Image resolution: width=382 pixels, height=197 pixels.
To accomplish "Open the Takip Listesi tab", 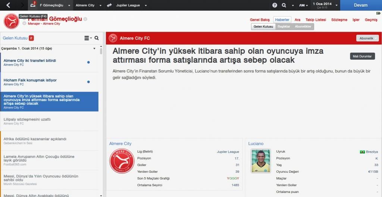I will pyautogui.click(x=316, y=20).
